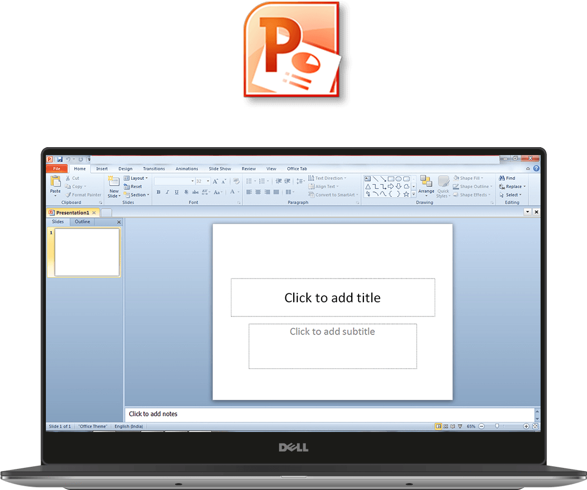Viewport: 587px width, 490px height.
Task: Open the font name combo box
Action: click(175, 181)
